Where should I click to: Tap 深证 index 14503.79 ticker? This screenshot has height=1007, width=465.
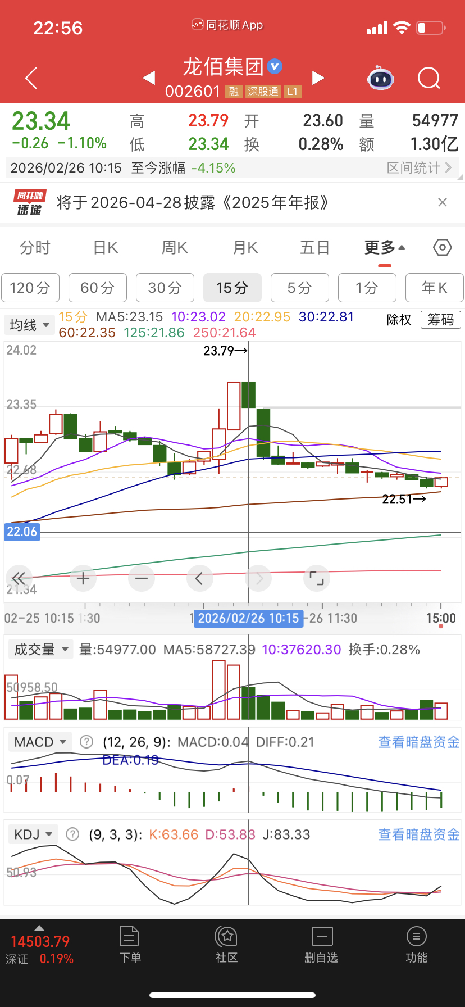click(40, 950)
